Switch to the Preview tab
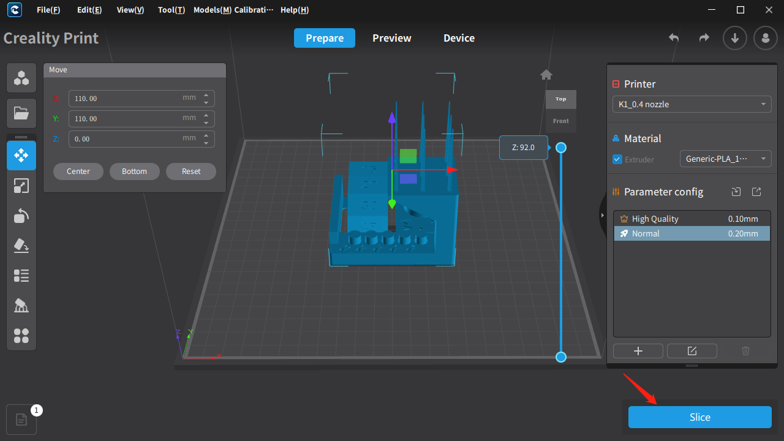This screenshot has height=441, width=784. [x=392, y=38]
